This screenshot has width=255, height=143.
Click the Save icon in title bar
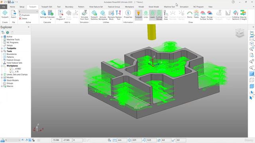coord(9,2)
